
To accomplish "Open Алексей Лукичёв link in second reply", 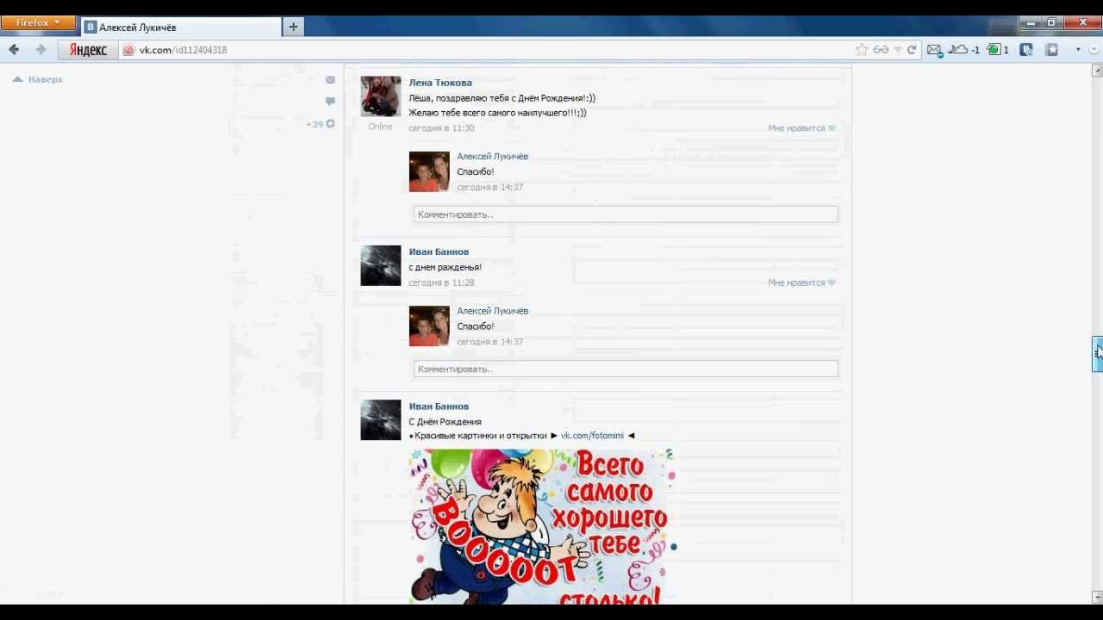I will (x=492, y=311).
